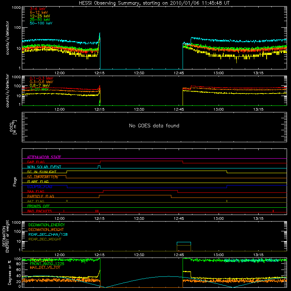This screenshot has height=291, width=291.
Task: Select the NON_SOLAR_EVENT flag label
Action: click(x=44, y=167)
